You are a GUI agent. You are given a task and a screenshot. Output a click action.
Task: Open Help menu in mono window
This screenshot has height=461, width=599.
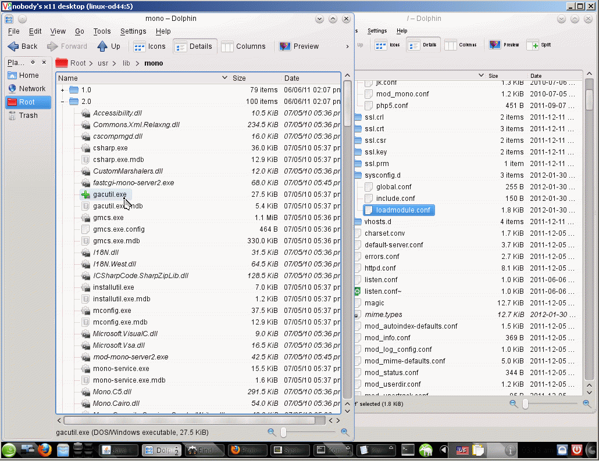(163, 31)
